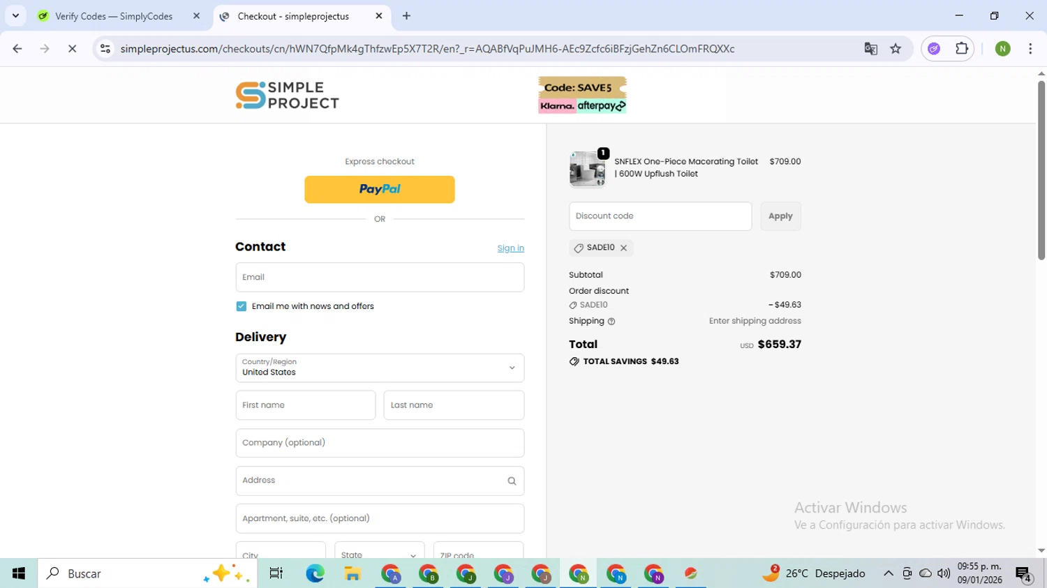Pay with the PayPal express button
Screen dimensions: 1047x588
click(380, 189)
